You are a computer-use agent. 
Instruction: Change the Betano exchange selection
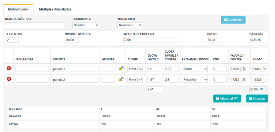[x=195, y=69]
